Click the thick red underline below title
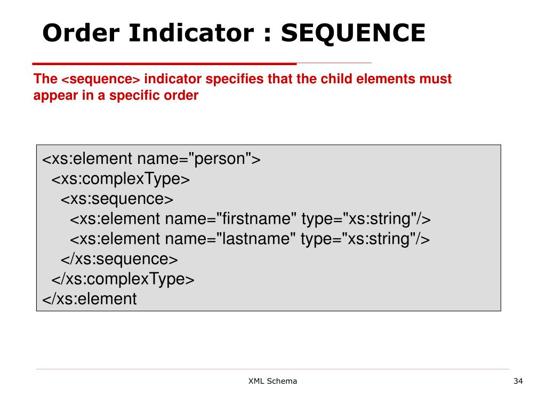546x410 pixels. click(x=164, y=64)
